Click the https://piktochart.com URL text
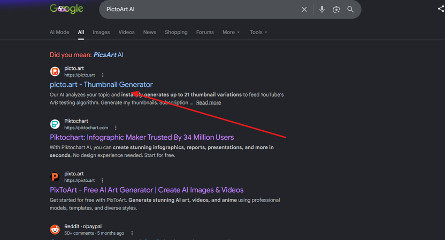 pos(86,127)
